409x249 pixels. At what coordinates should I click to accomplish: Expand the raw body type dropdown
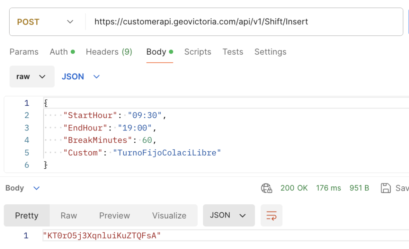pyautogui.click(x=32, y=77)
